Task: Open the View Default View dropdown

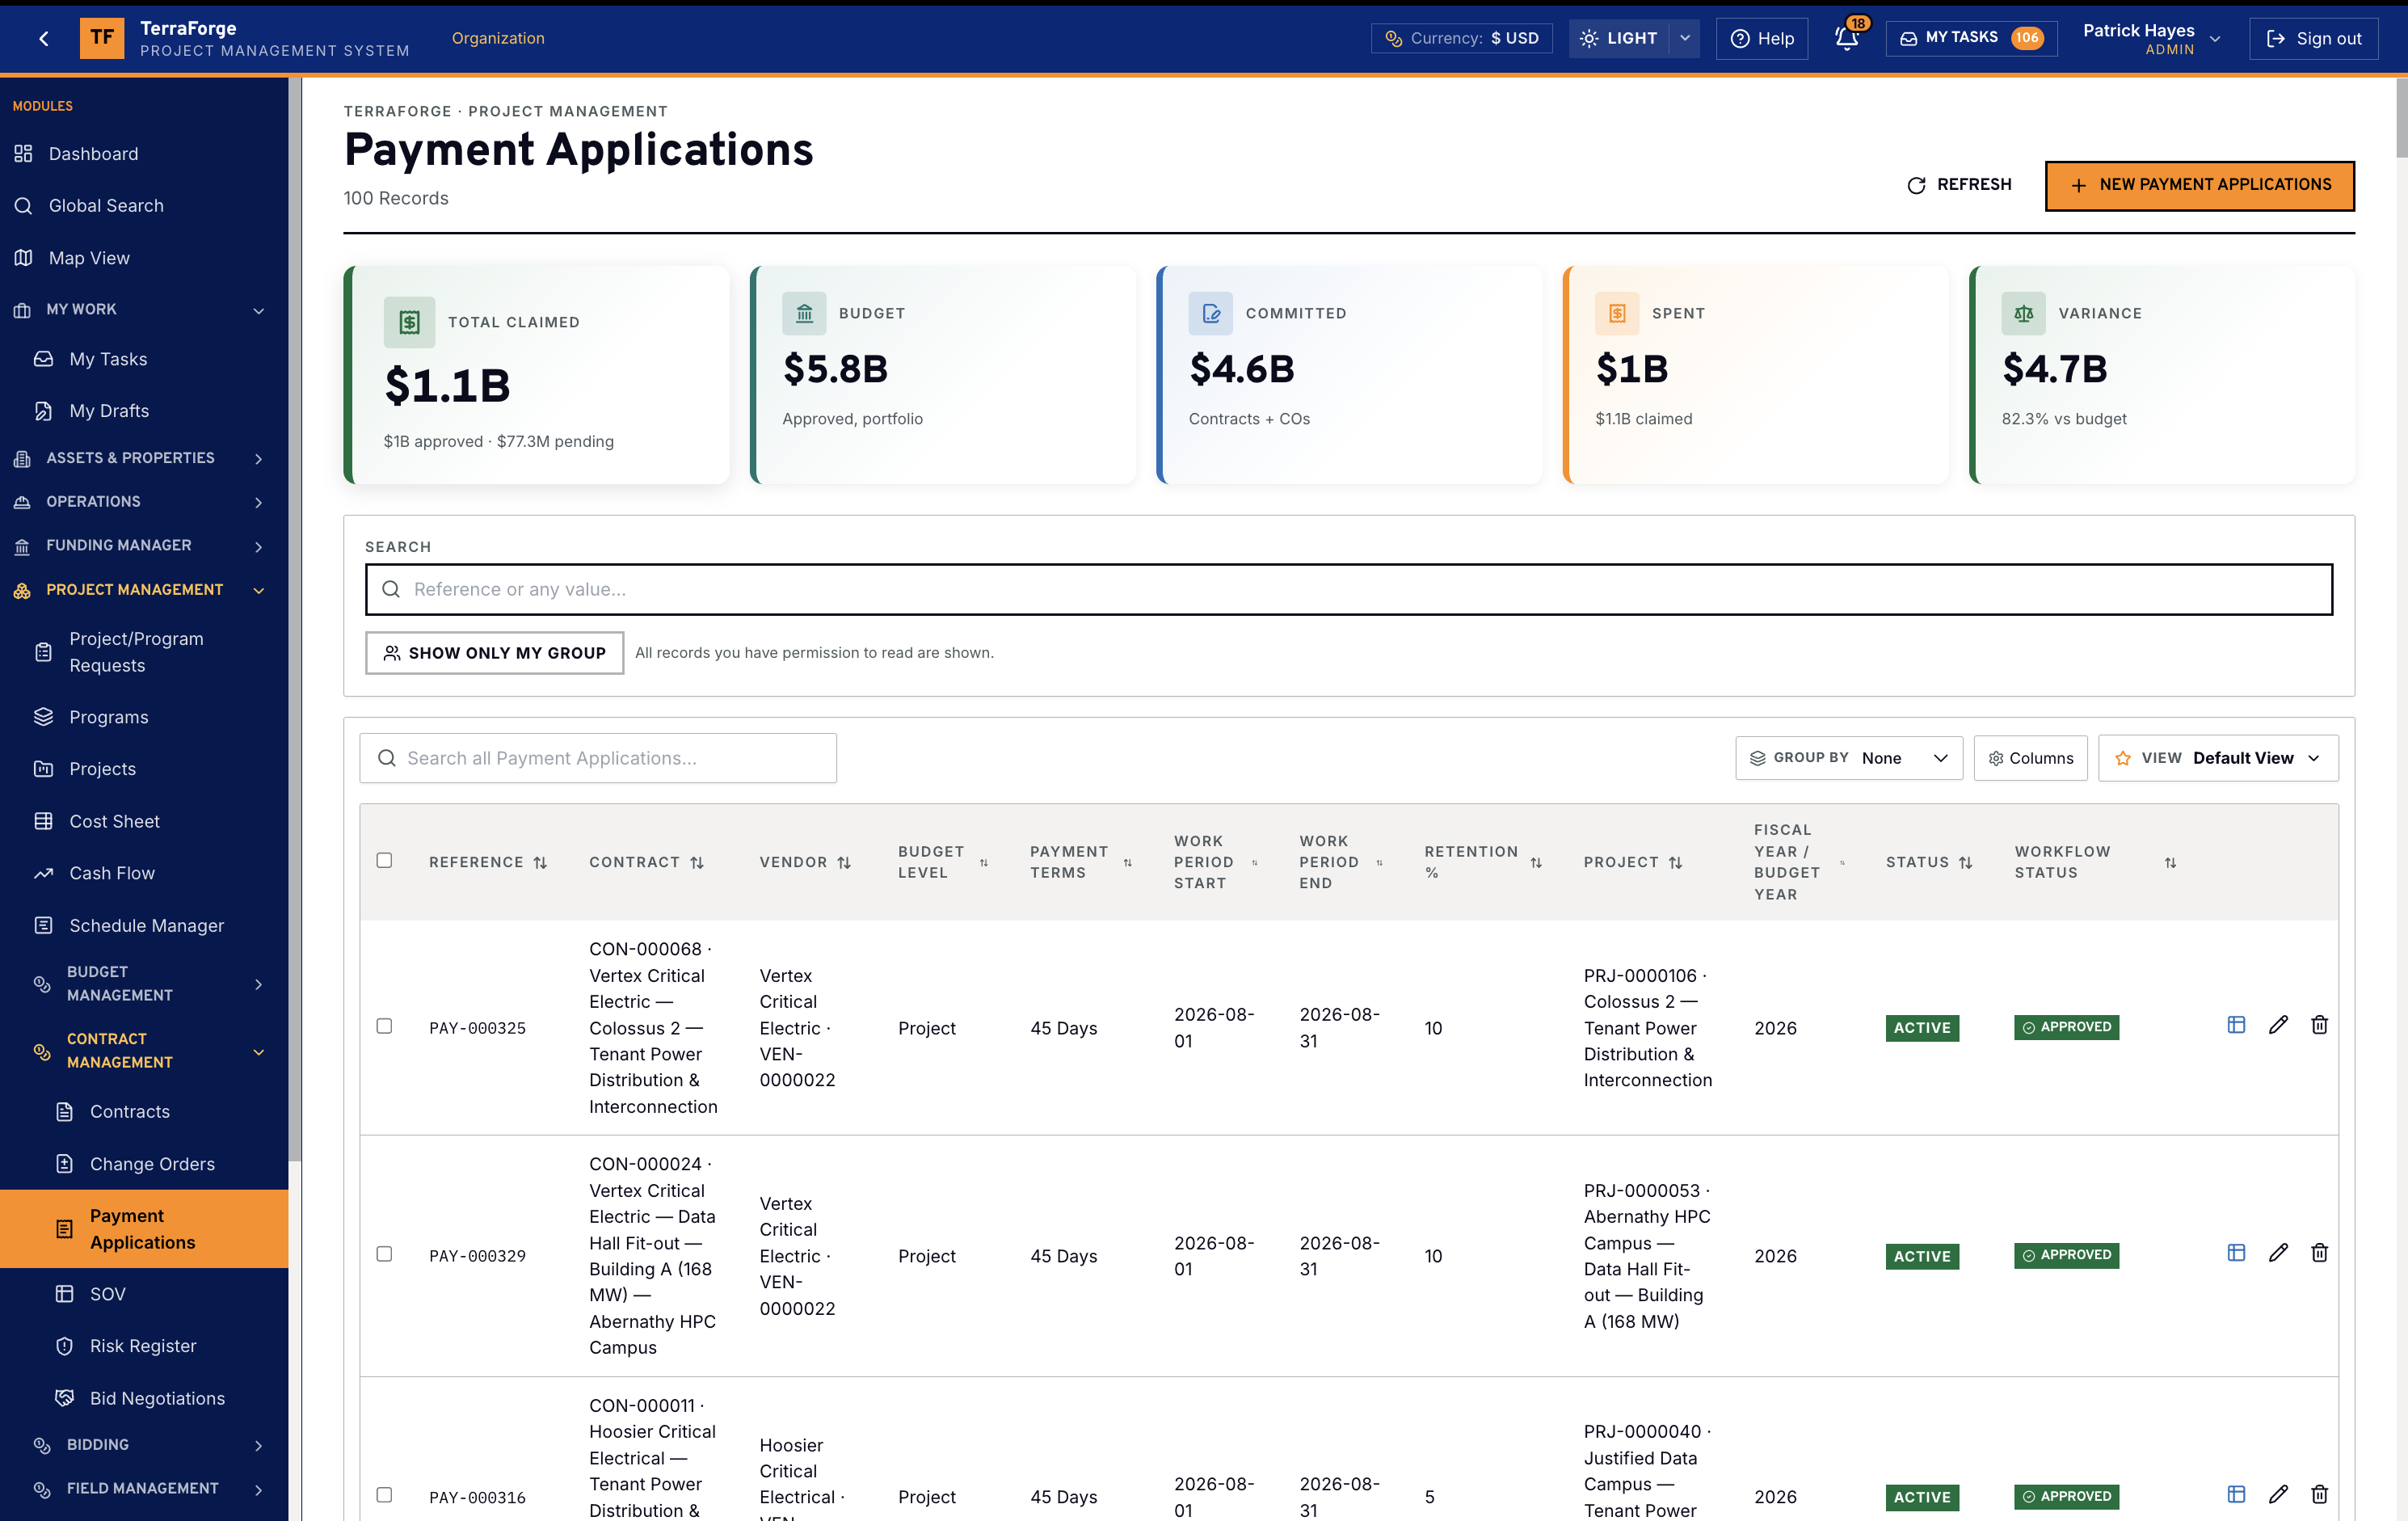Action: point(2217,758)
